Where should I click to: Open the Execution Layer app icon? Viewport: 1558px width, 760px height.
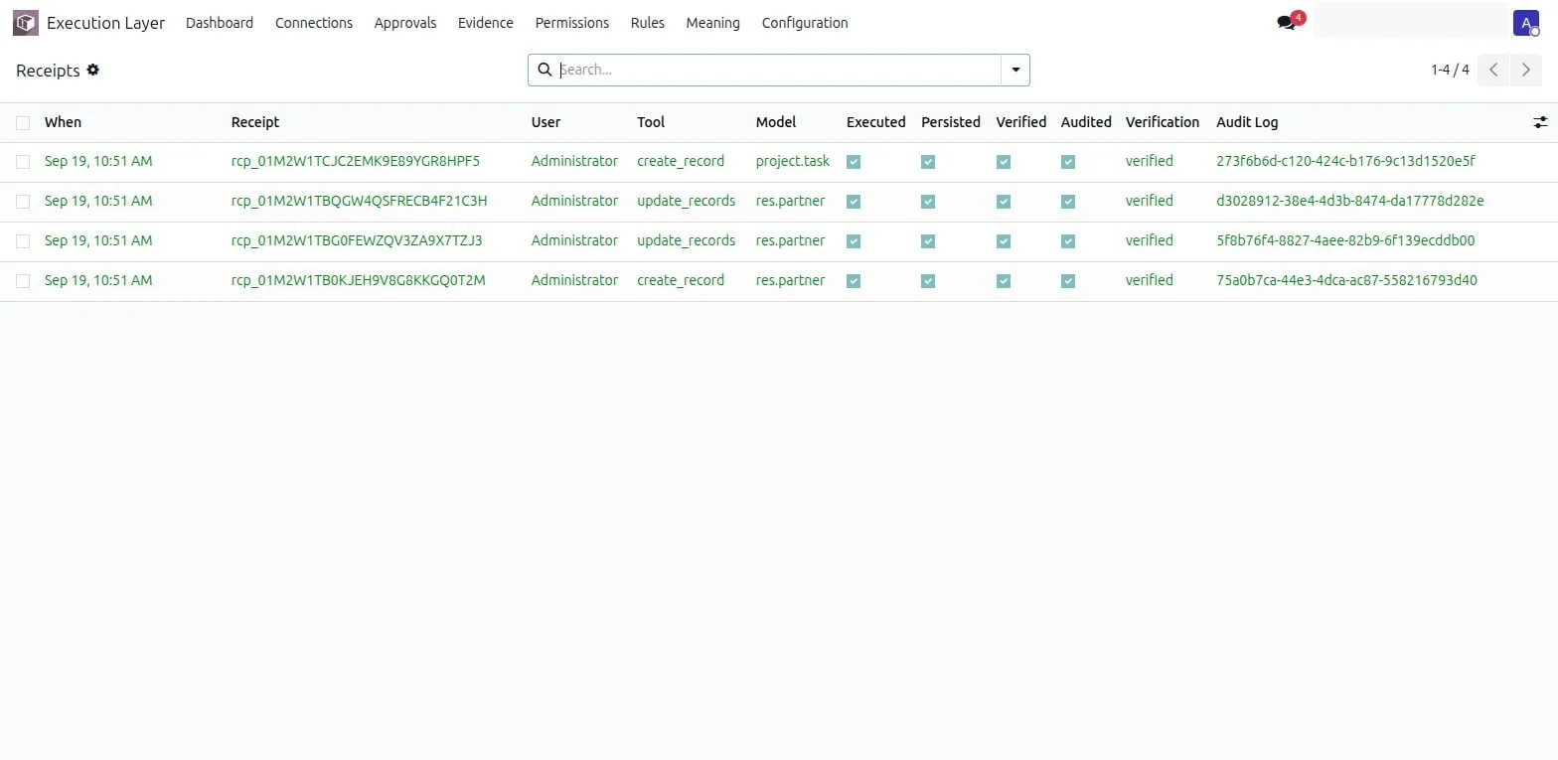point(26,23)
